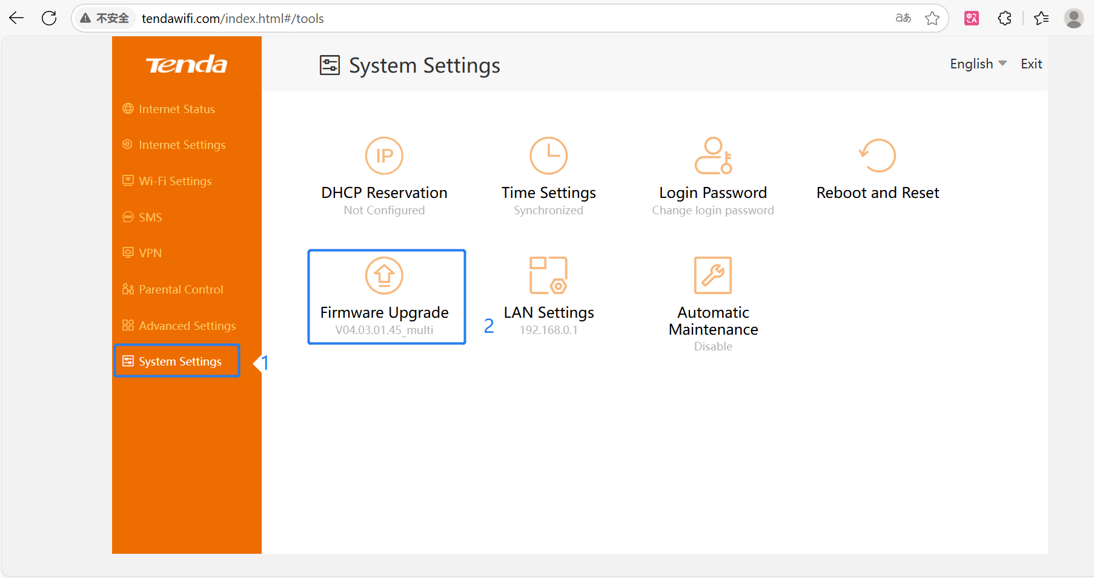Open the Login Password user-key icon
The height and width of the screenshot is (578, 1094).
pos(712,156)
